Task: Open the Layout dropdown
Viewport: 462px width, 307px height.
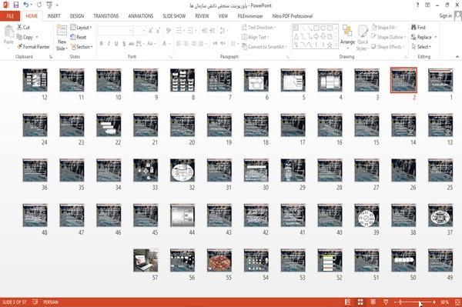Action: [81, 28]
